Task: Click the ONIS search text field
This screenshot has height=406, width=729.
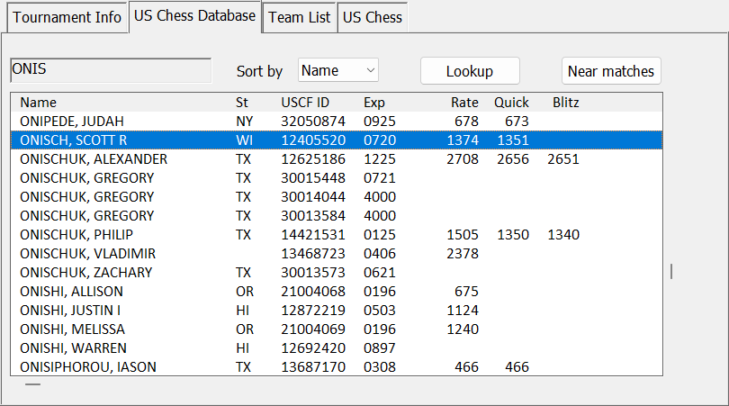Action: coord(110,70)
